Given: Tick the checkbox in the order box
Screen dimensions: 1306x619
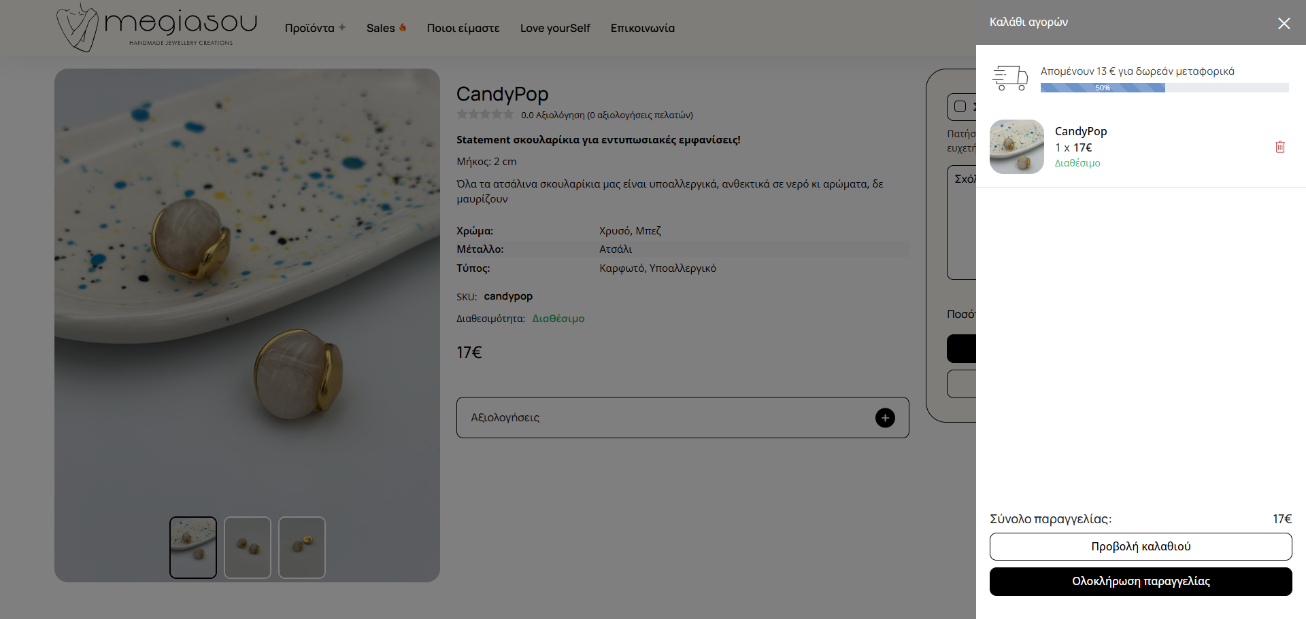Looking at the screenshot, I should click(x=960, y=107).
